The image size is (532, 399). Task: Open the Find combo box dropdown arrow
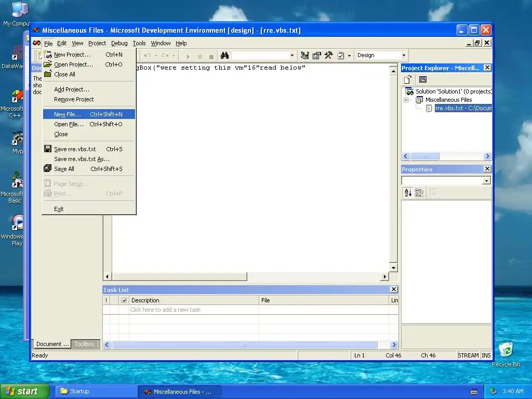tap(292, 55)
